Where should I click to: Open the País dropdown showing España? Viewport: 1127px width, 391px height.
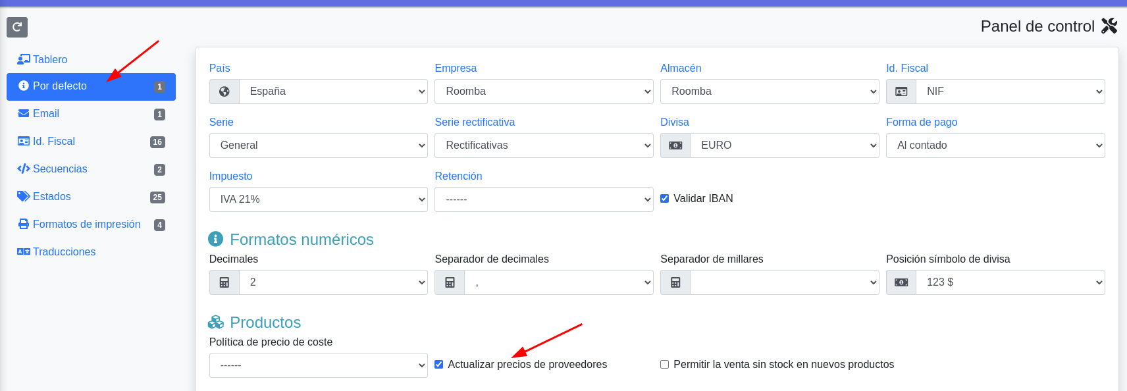[333, 91]
